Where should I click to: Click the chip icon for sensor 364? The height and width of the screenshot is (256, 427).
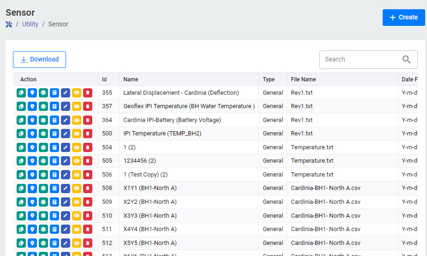tap(43, 120)
